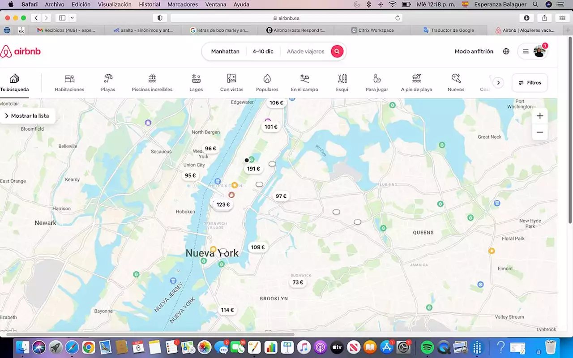The height and width of the screenshot is (358, 573).
Task: Select the En el campo category
Action: click(x=304, y=83)
